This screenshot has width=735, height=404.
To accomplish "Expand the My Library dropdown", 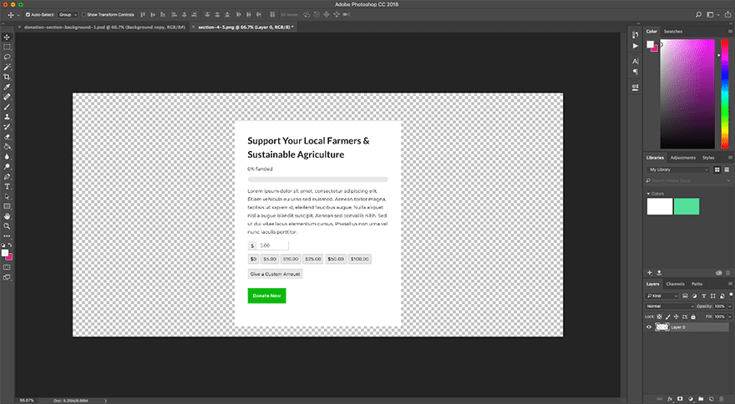I will [x=678, y=169].
